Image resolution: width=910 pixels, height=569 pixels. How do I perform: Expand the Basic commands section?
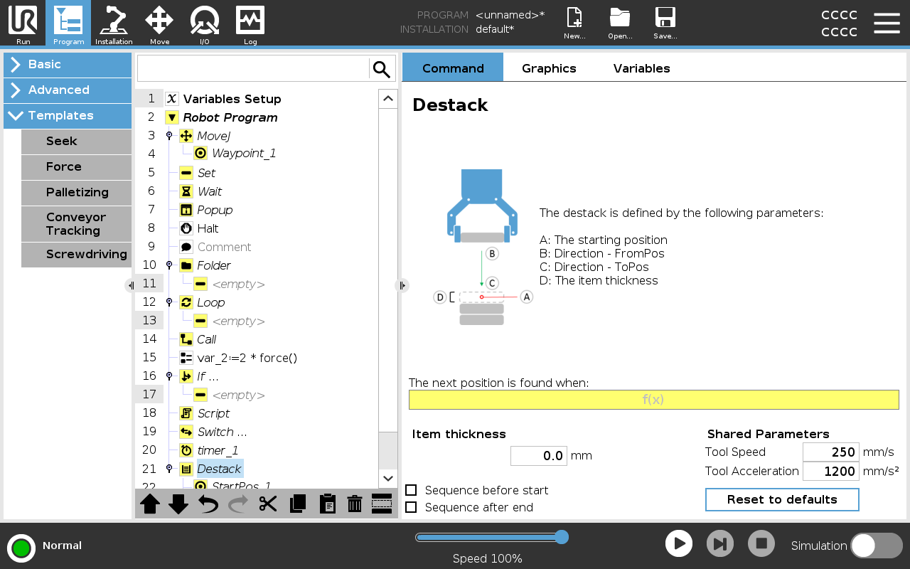68,65
